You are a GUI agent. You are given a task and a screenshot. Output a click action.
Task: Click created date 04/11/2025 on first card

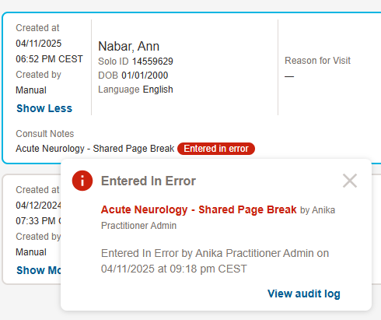[39, 44]
